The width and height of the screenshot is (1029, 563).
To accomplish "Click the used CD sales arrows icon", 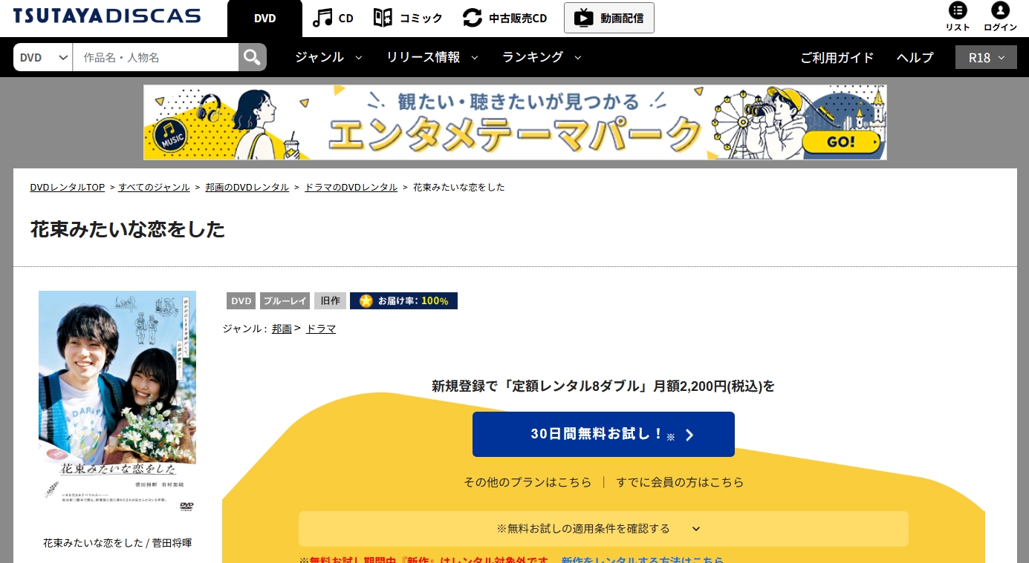I will (473, 18).
